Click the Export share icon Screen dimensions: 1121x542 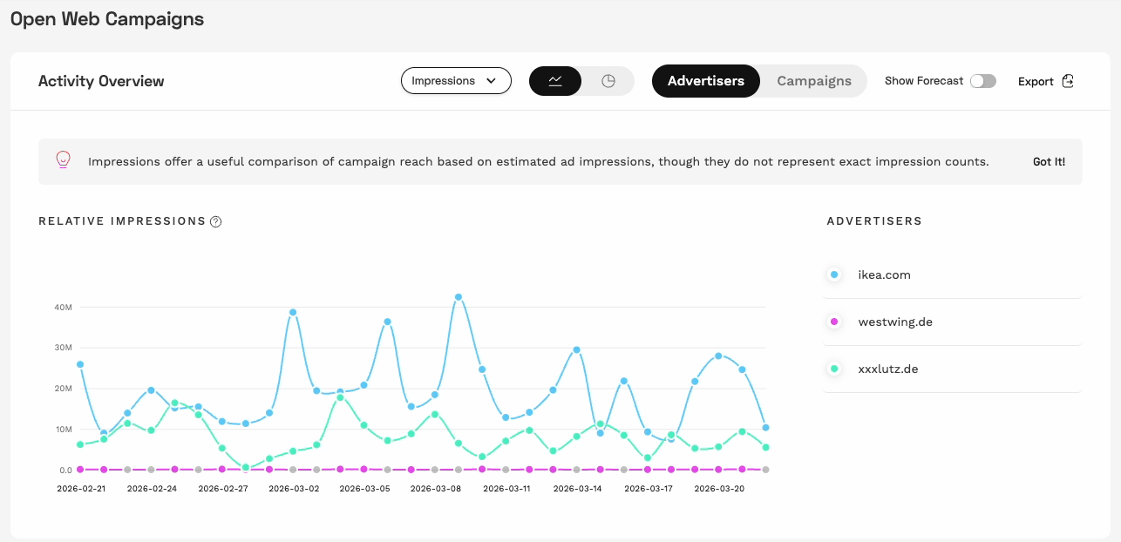point(1068,81)
